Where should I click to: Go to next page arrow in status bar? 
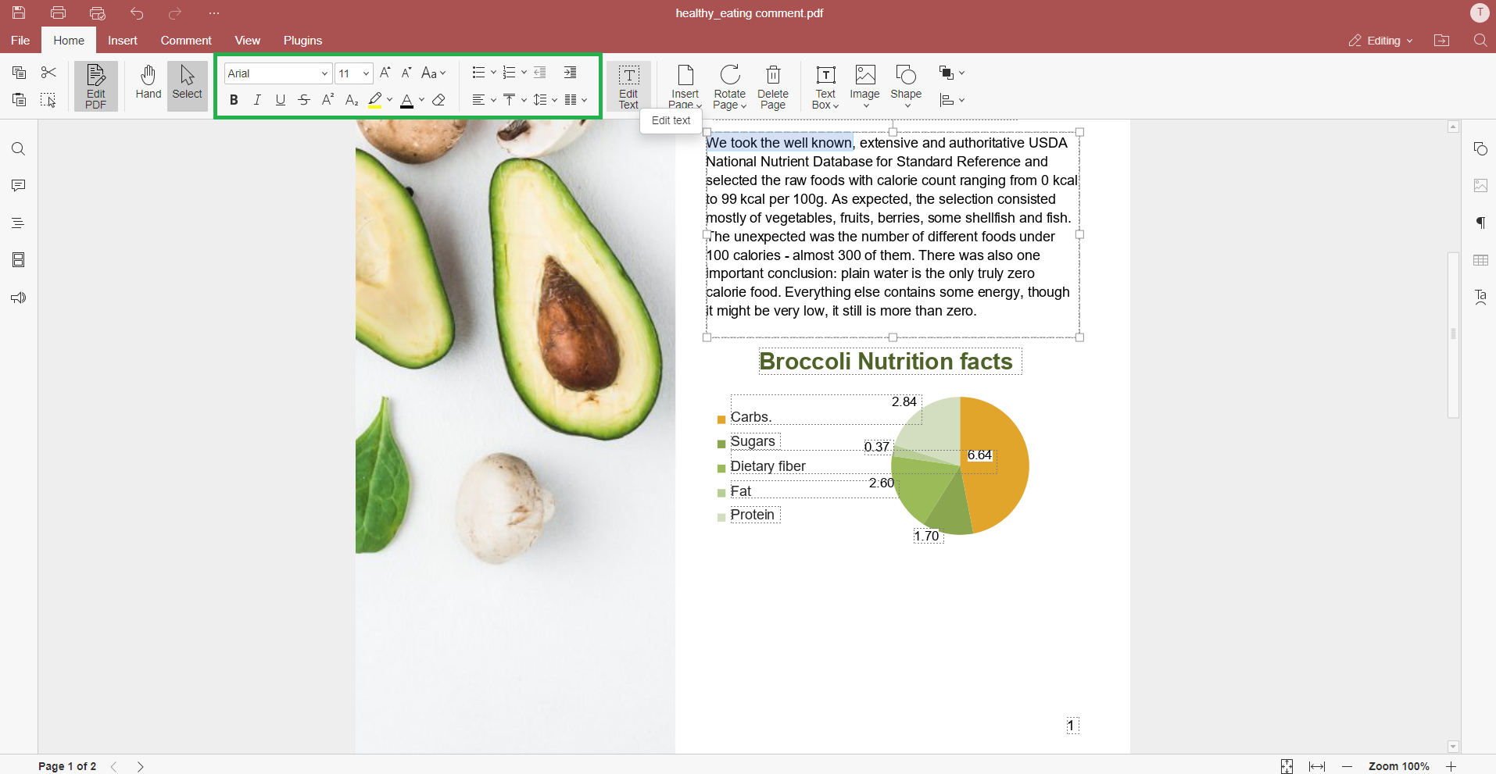click(141, 766)
